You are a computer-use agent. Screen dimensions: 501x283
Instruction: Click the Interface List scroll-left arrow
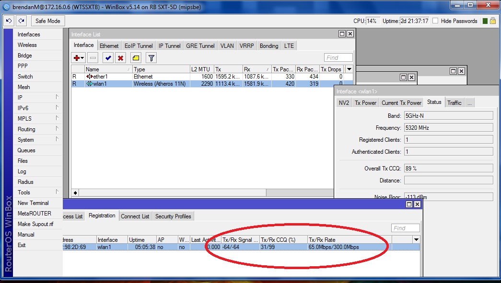click(x=75, y=192)
